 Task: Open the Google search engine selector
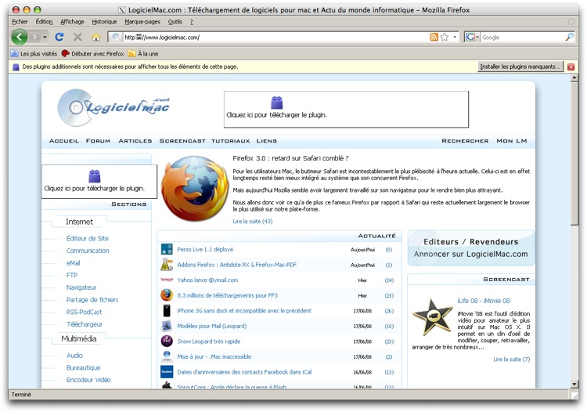pyautogui.click(x=472, y=37)
